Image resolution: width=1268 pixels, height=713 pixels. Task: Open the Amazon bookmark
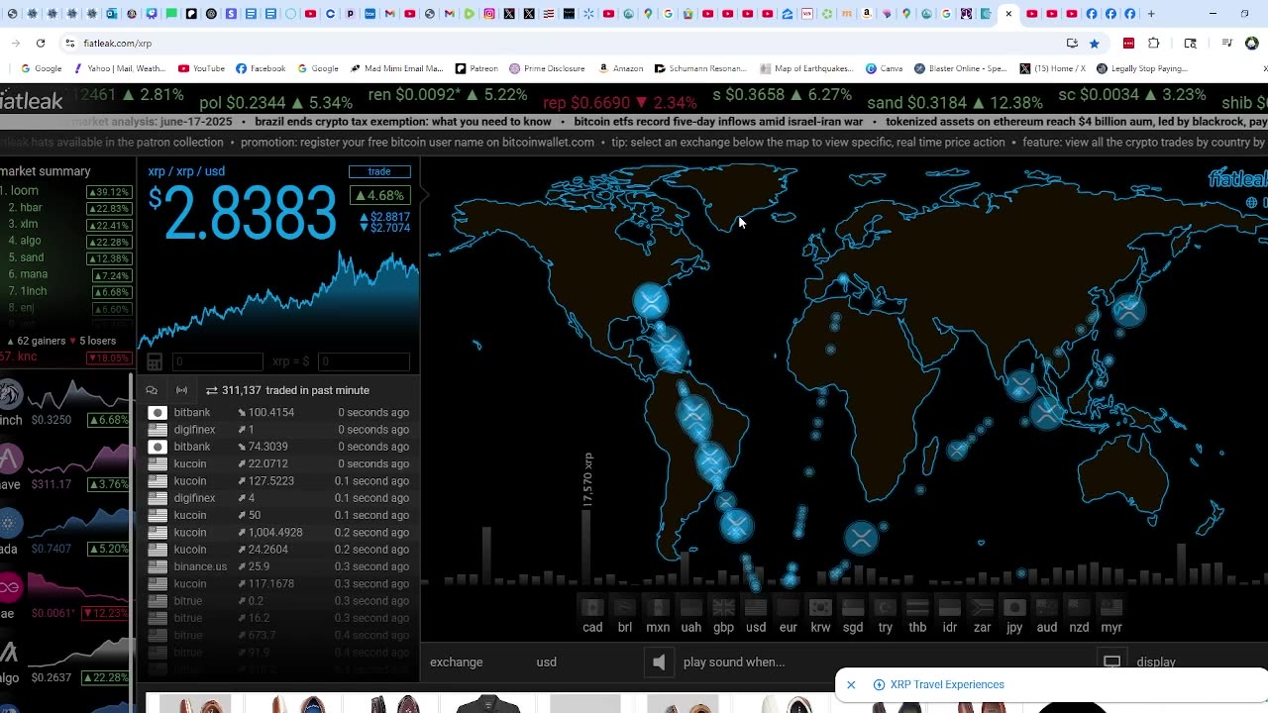click(620, 68)
